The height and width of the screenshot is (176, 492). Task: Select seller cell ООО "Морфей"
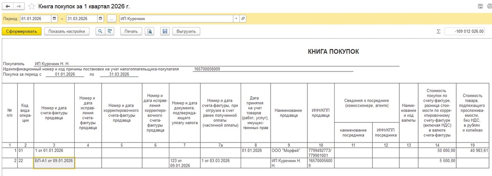click(289, 152)
